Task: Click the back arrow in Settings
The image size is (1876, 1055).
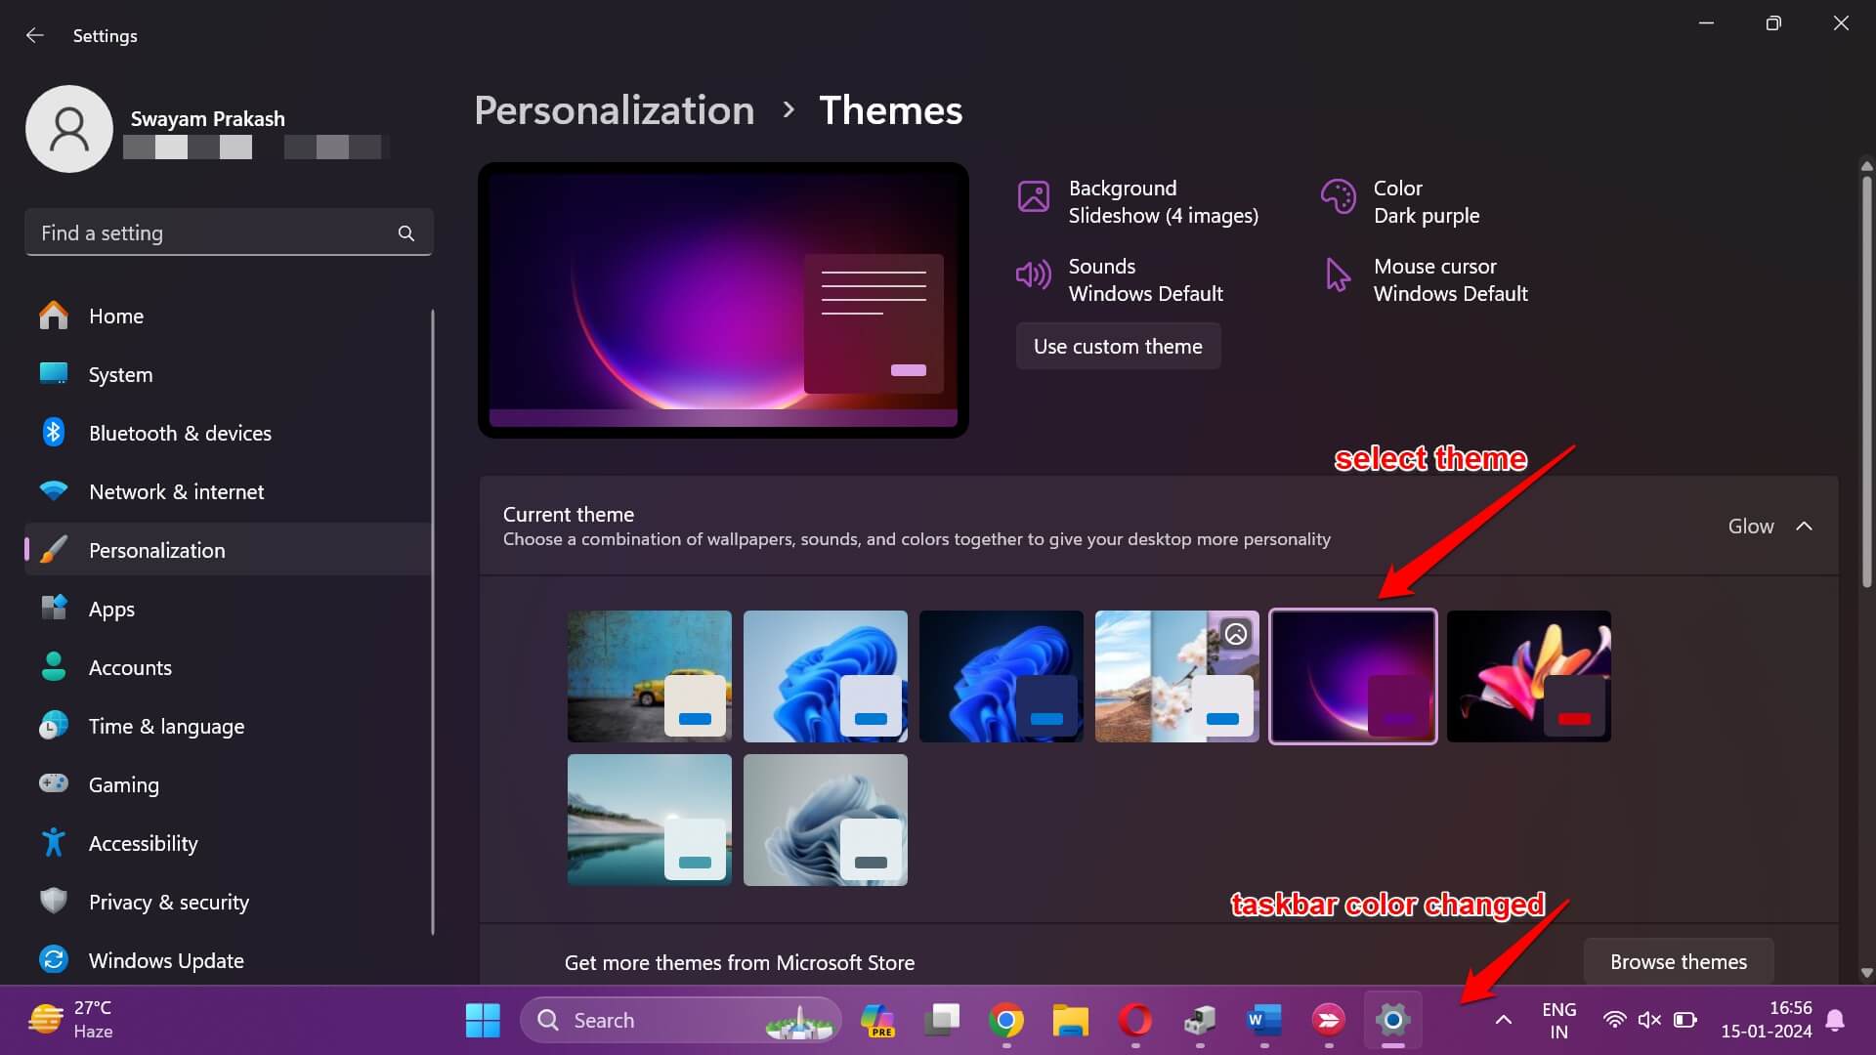Action: pos(35,35)
